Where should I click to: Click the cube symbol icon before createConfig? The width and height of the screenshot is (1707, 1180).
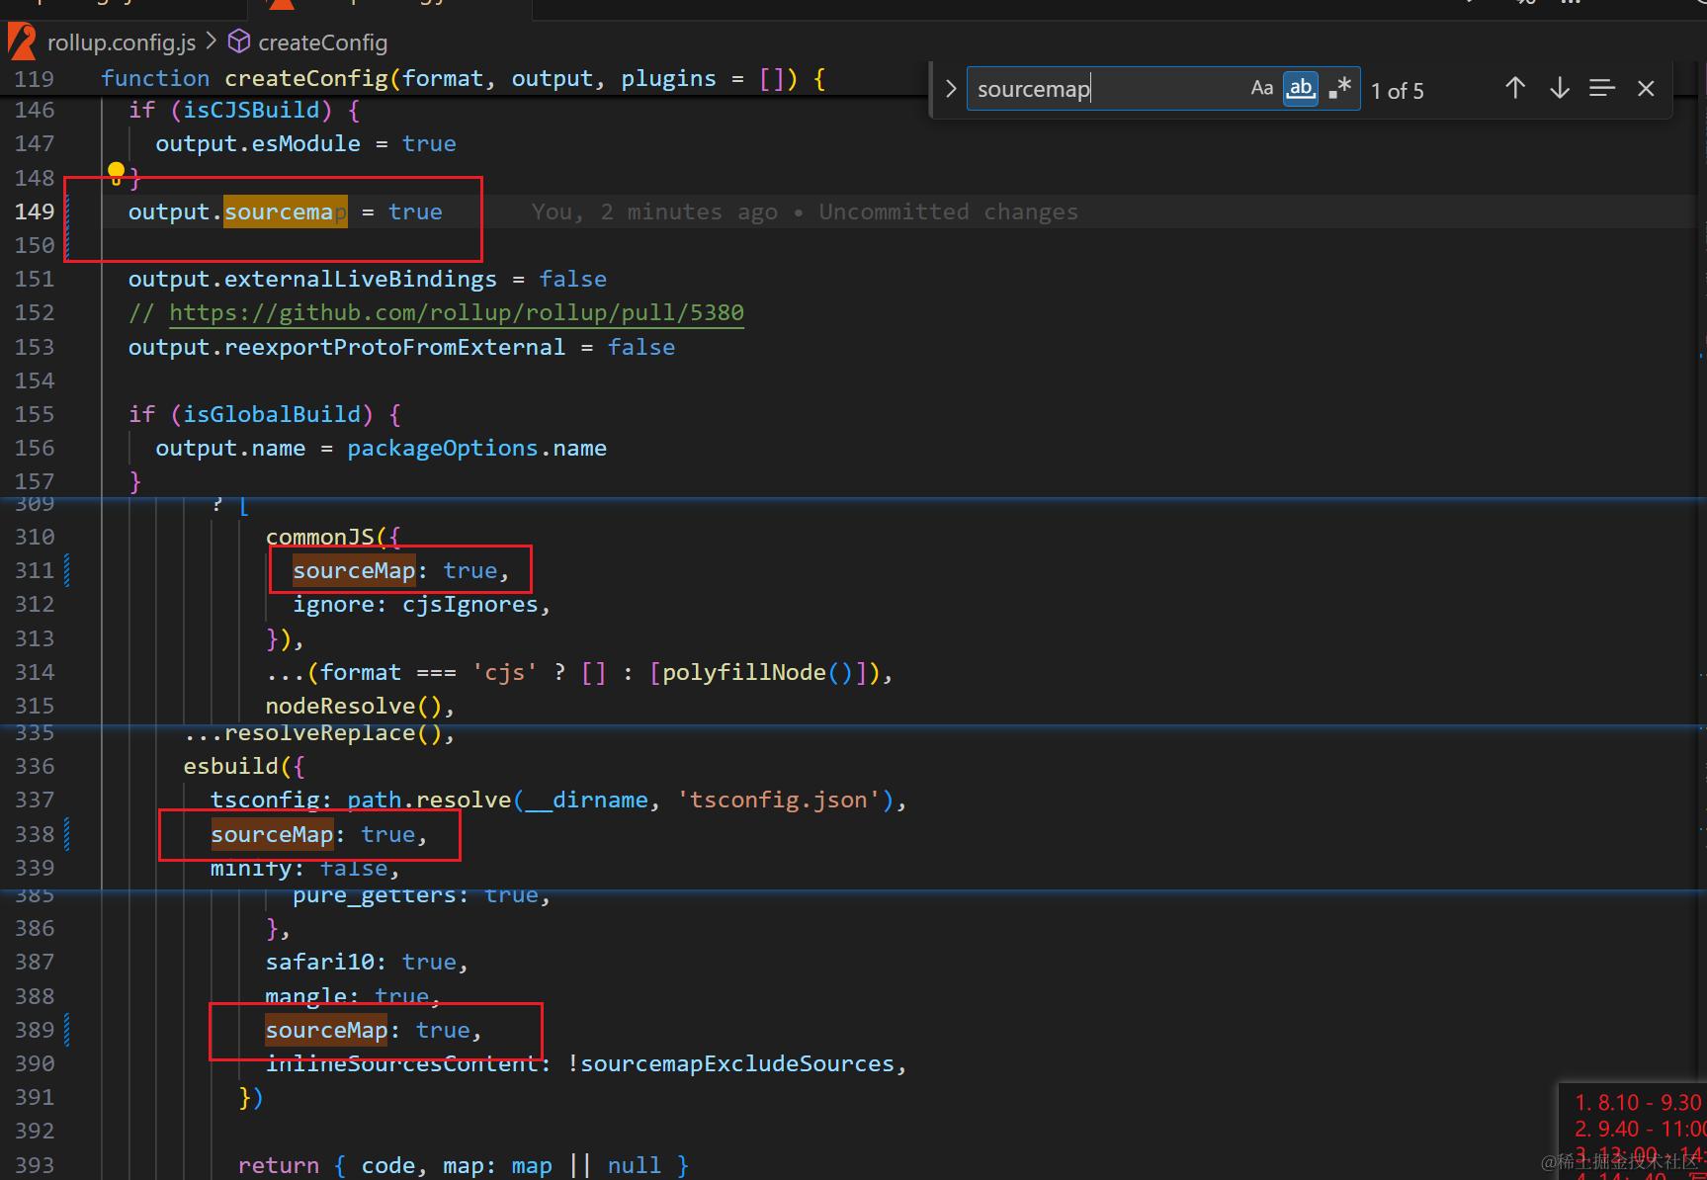[x=239, y=42]
